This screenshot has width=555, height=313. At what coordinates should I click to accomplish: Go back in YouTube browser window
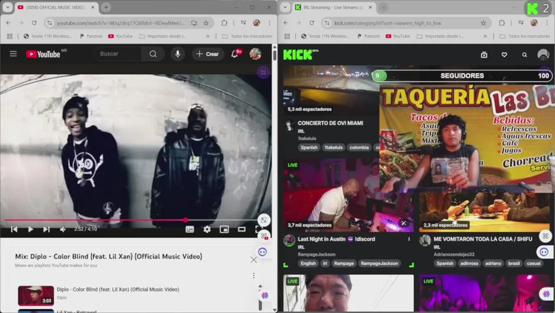click(8, 23)
